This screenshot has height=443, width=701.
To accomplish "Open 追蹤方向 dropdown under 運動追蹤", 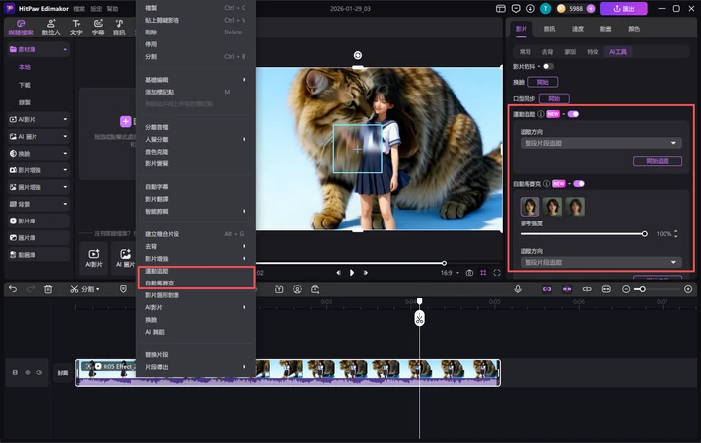I will (x=600, y=143).
